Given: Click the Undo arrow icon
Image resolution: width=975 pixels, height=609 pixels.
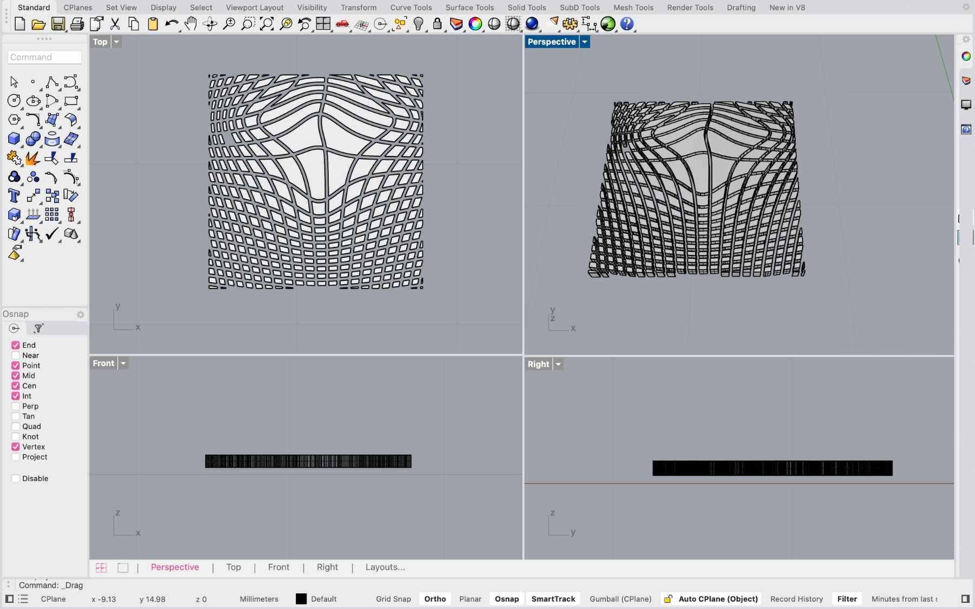Looking at the screenshot, I should pyautogui.click(x=172, y=24).
